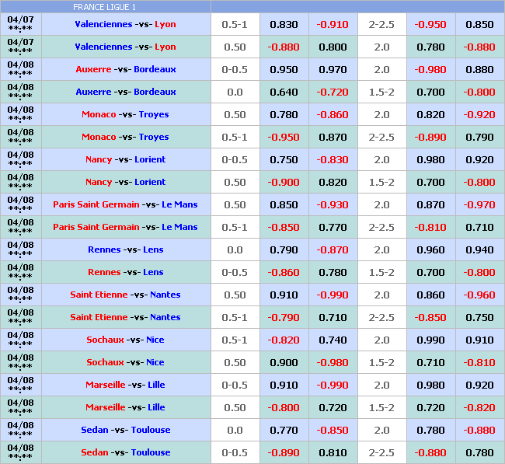Click the red -0.910 odds value
This screenshot has width=505, height=464.
[333, 24]
